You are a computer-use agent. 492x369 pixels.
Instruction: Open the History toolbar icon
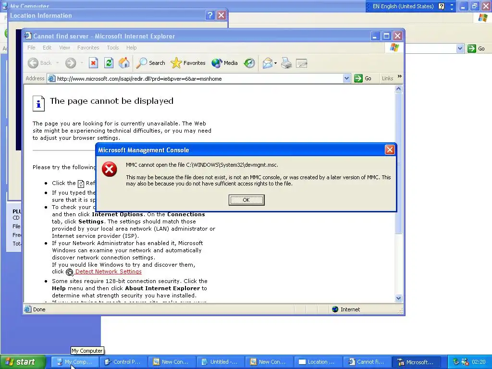tap(249, 63)
